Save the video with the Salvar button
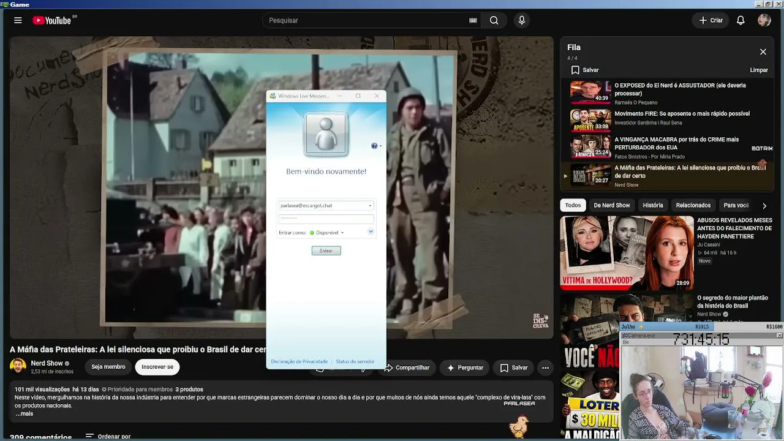This screenshot has width=784, height=441. (x=513, y=367)
